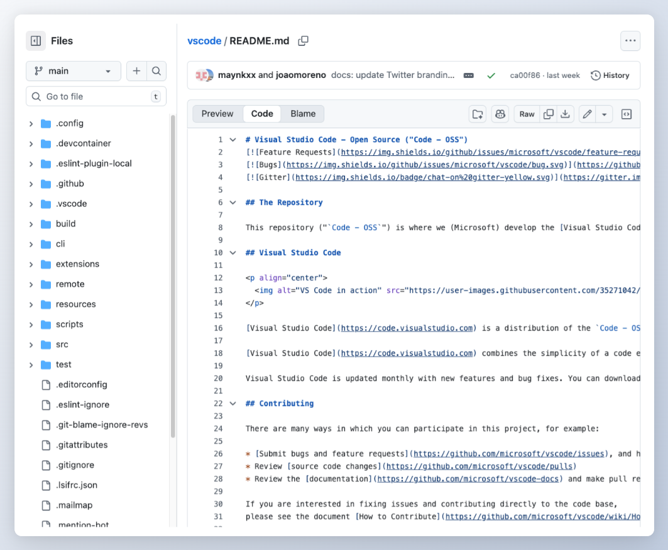The width and height of the screenshot is (668, 550).
Task: Download the raw README file
Action: pyautogui.click(x=565, y=114)
